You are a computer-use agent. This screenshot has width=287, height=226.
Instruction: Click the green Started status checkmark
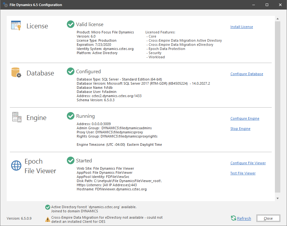point(71,160)
